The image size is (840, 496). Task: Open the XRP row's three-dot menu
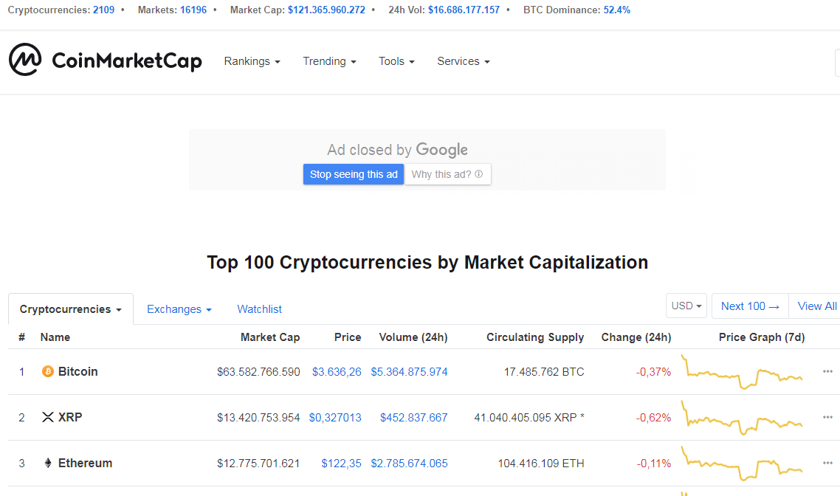click(827, 417)
